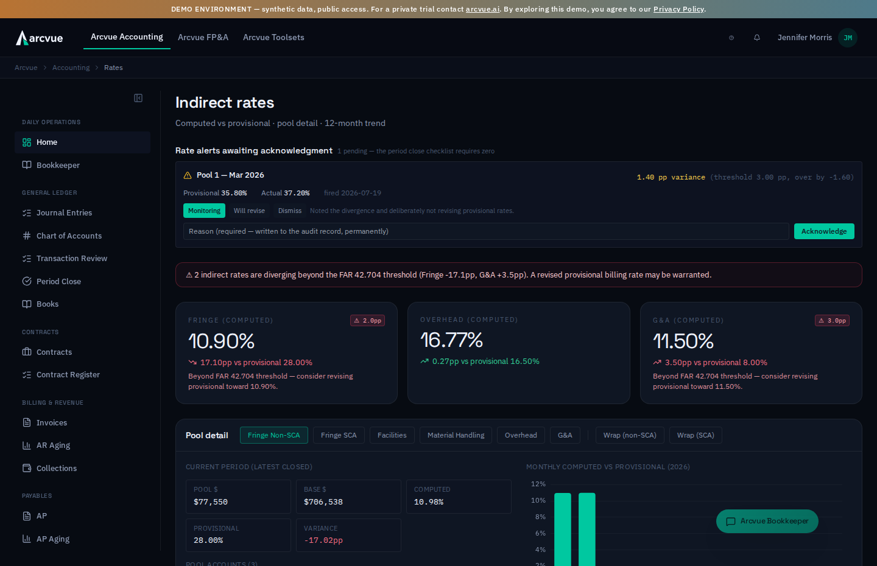Click the Chart of Accounts hash icon
Viewport: 877px width, 566px height.
pos(27,236)
